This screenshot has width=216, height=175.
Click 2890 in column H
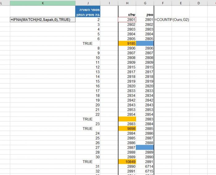[x=127, y=166]
